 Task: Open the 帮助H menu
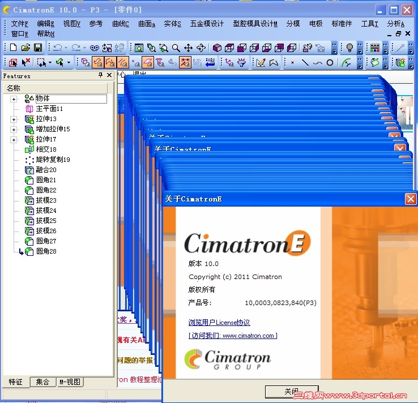click(x=45, y=34)
